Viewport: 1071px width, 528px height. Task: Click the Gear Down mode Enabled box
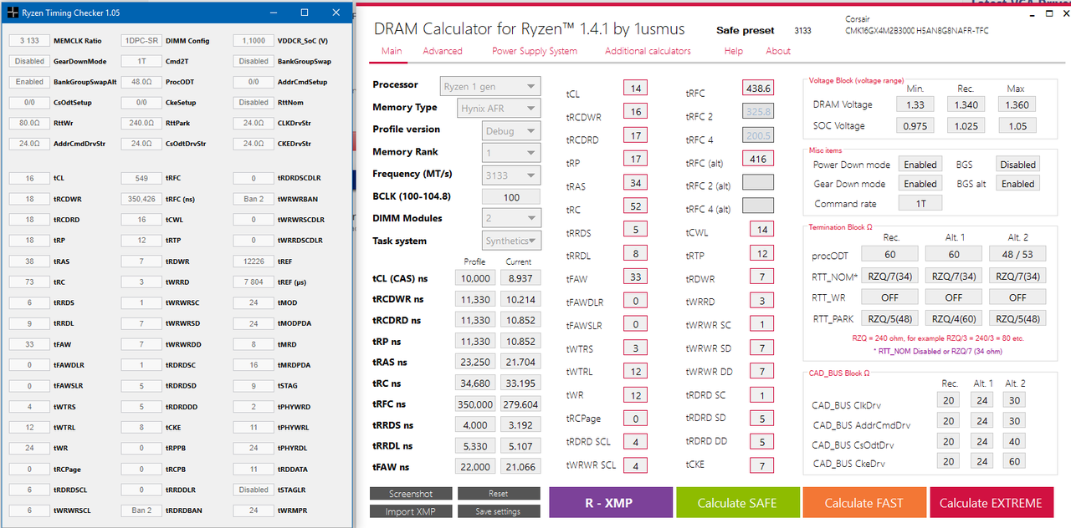point(920,184)
